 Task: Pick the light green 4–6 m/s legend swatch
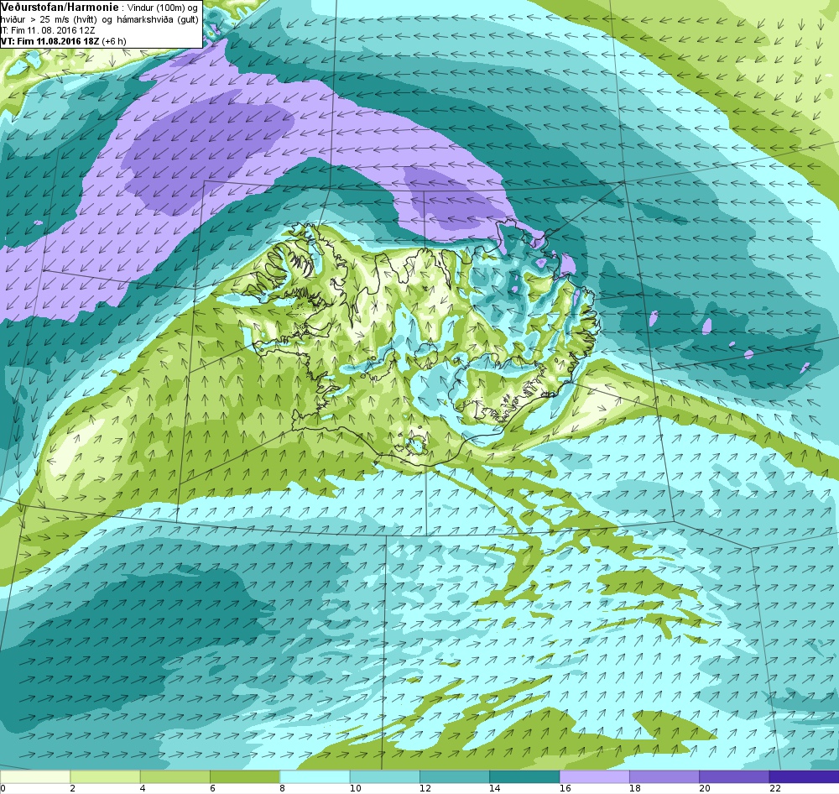(x=175, y=776)
